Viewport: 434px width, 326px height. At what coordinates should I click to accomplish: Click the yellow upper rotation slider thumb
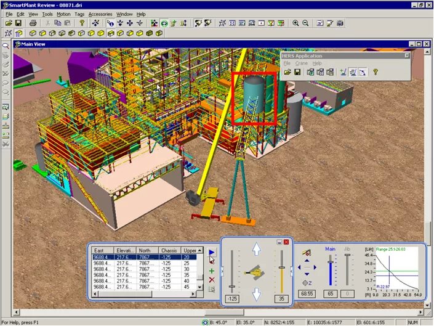pos(281,267)
